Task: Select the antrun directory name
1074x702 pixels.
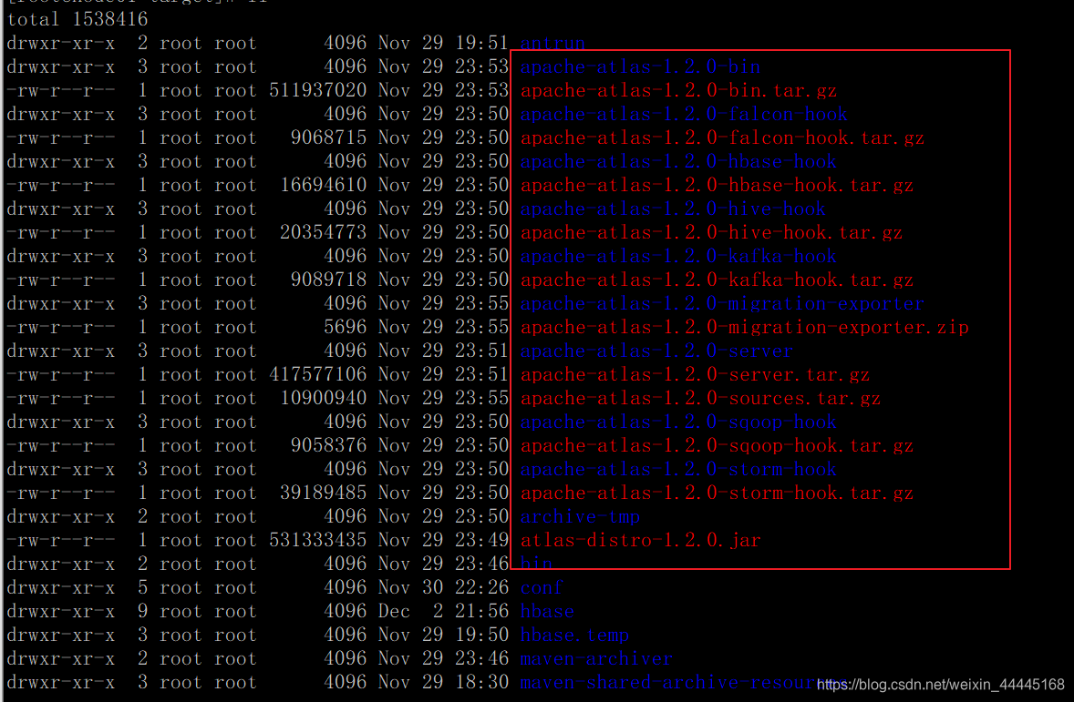Action: (x=552, y=43)
